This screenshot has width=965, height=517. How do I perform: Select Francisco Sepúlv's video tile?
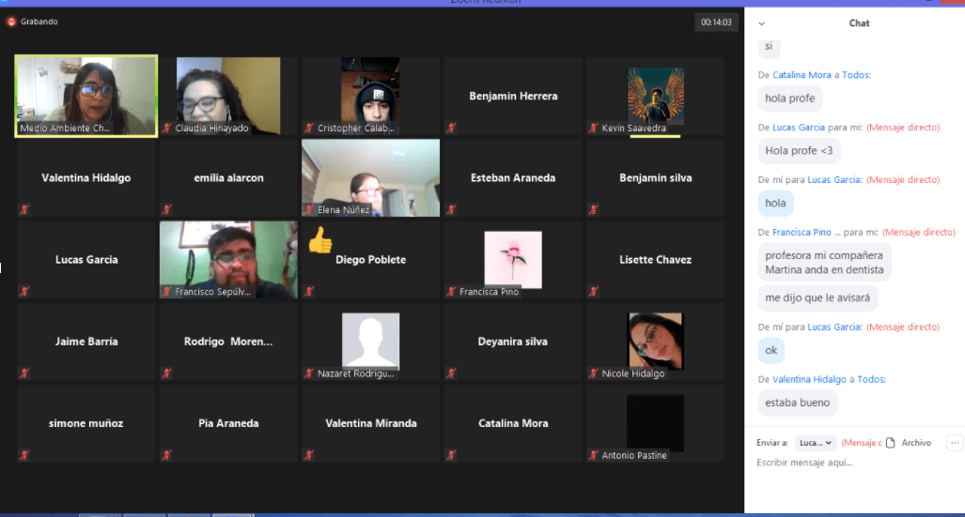click(228, 259)
